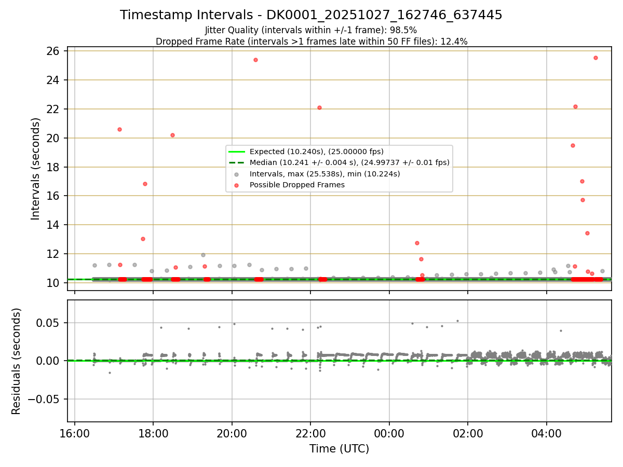Click the highest gray residual point near 01:45
Screen dimensions: 623x467
click(457, 321)
